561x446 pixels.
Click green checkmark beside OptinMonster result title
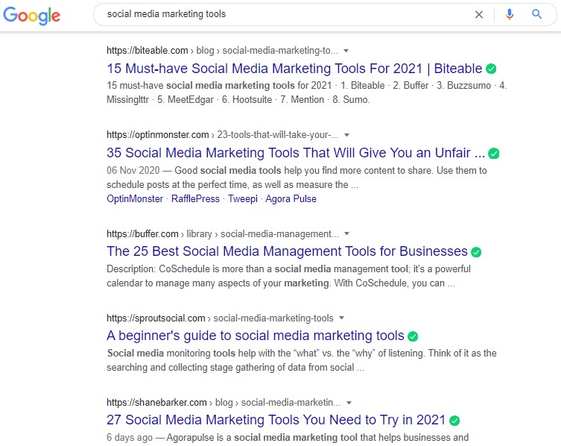[x=494, y=154]
